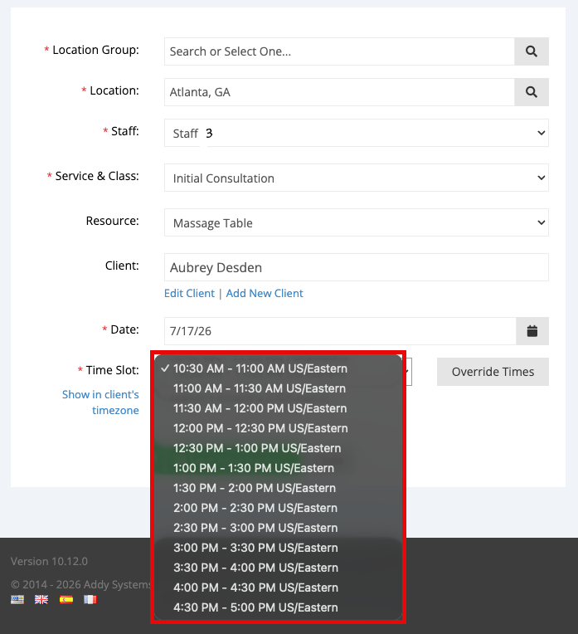Switch language using the US flag

[x=17, y=599]
